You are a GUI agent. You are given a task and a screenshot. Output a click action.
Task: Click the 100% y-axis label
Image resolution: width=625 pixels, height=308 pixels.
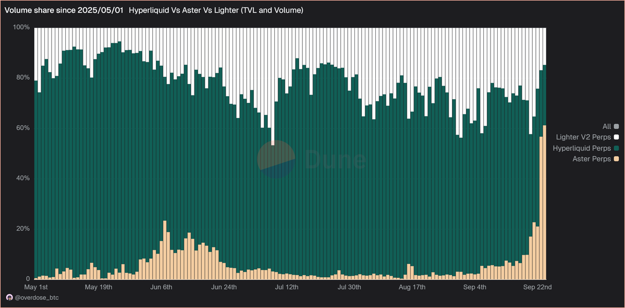coord(22,28)
